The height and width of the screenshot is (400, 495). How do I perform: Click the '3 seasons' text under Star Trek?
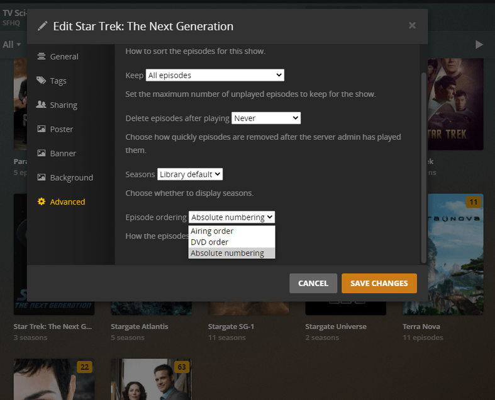(30, 338)
